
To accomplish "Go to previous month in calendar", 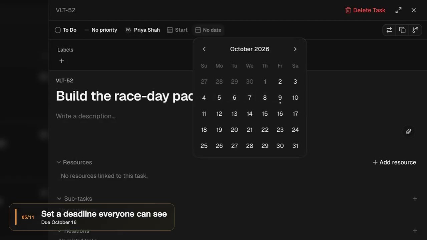I will coord(204,49).
